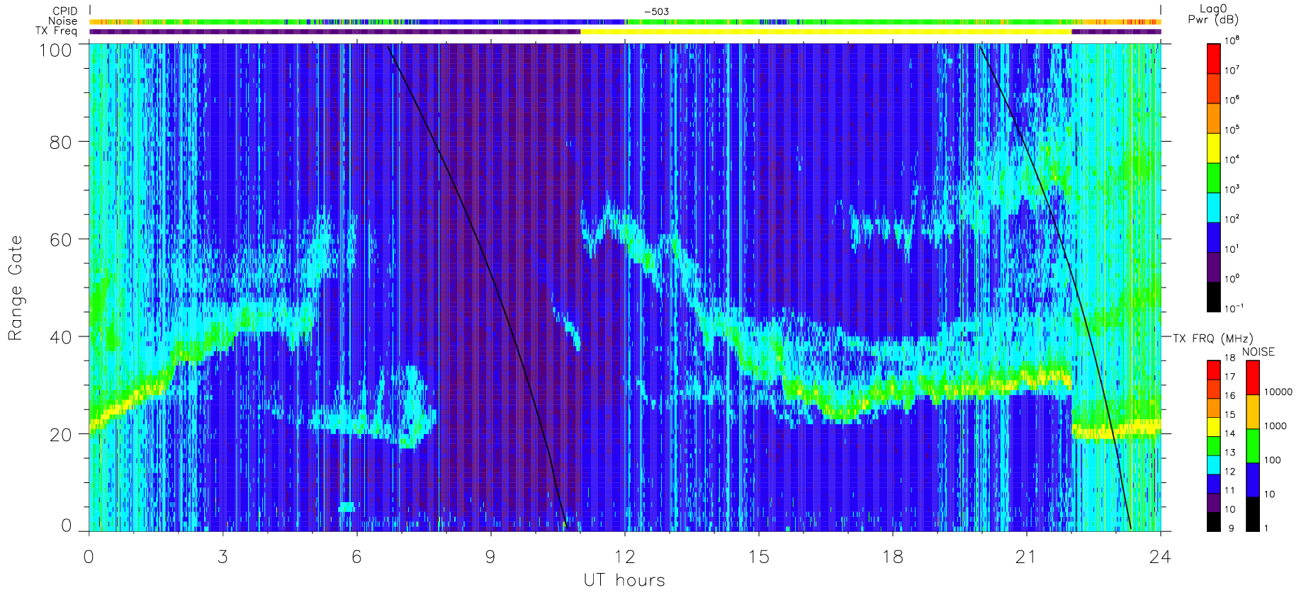1306x602 pixels.
Task: Pick the top red segment of Lag0 power colorbar
Action: tap(1213, 59)
